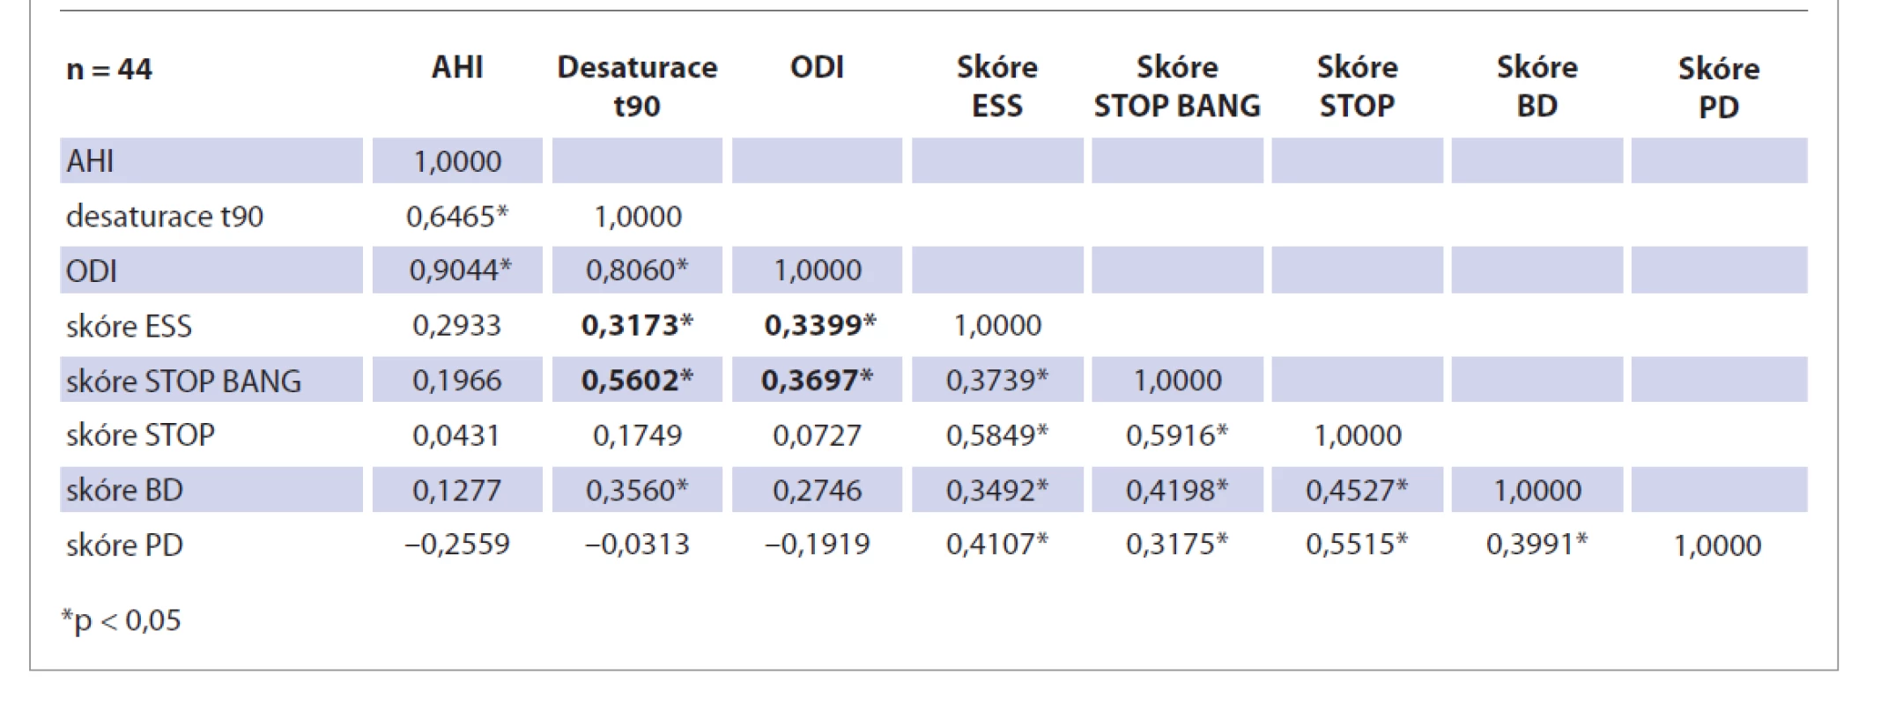
Task: Click the 'desaturace t90' row label
Action: coord(165,216)
